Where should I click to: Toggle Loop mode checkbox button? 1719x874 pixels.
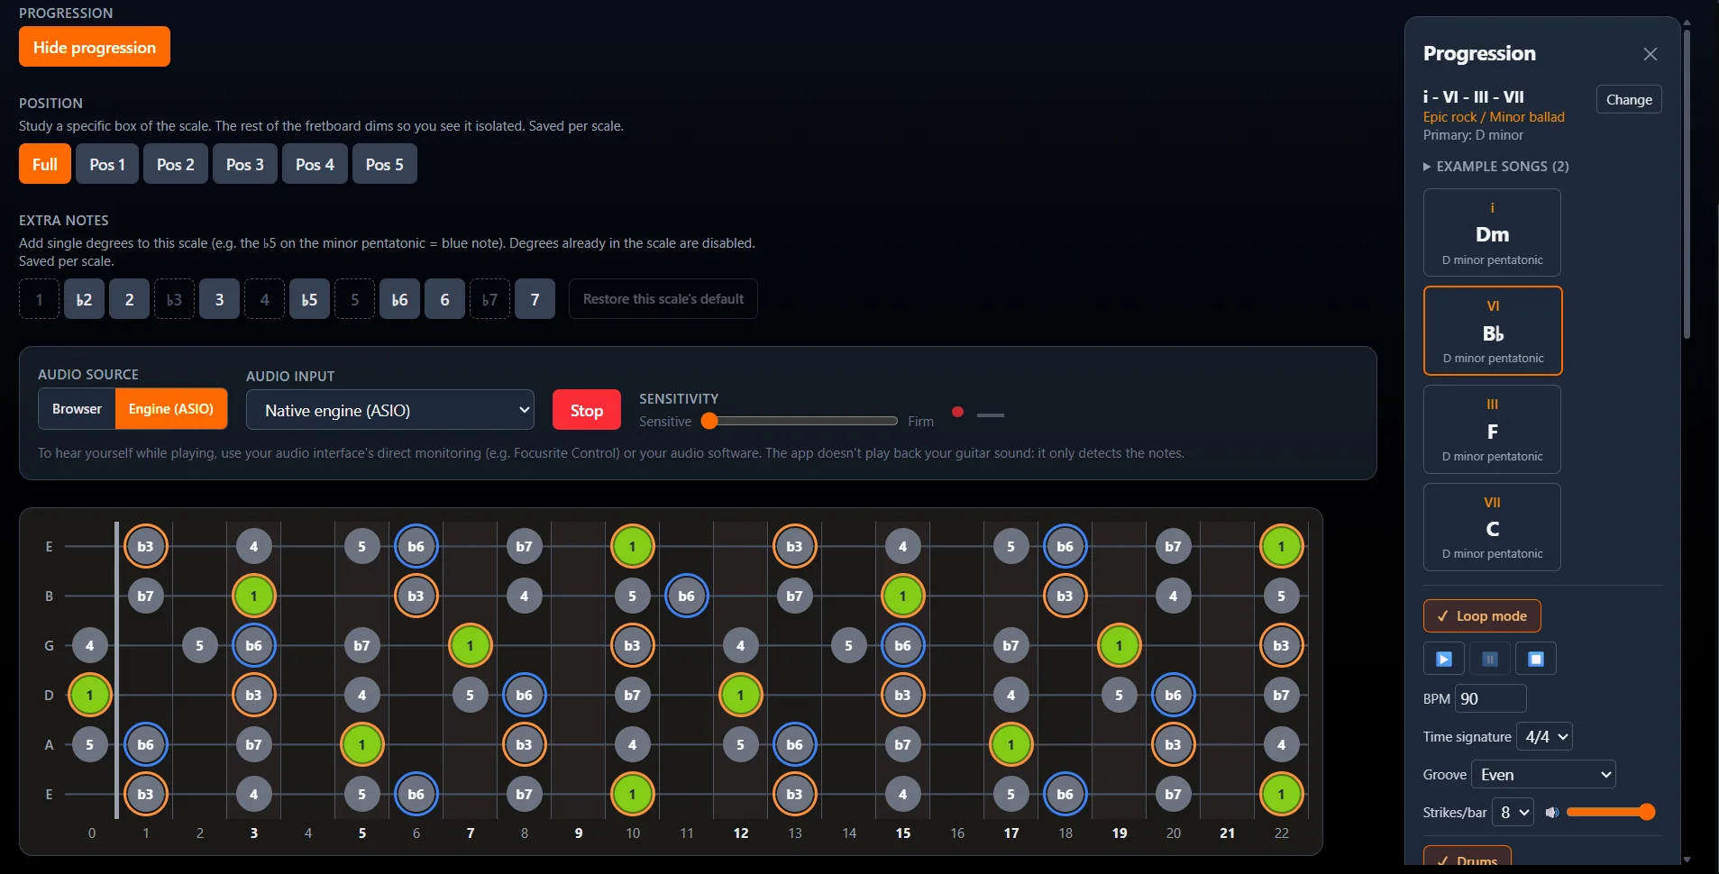[x=1482, y=616]
